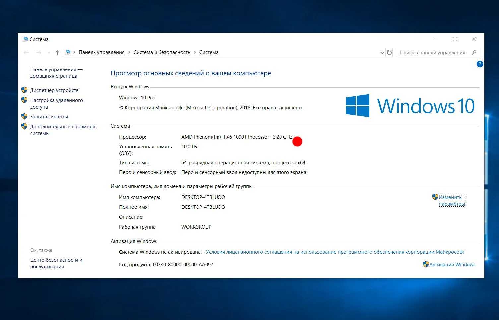Screen dimensions: 499x320
Task: Select the 10,0 ГБ memory value
Action: coord(189,147)
